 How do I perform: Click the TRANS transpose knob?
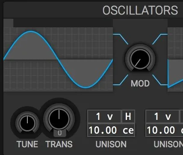(x=59, y=119)
